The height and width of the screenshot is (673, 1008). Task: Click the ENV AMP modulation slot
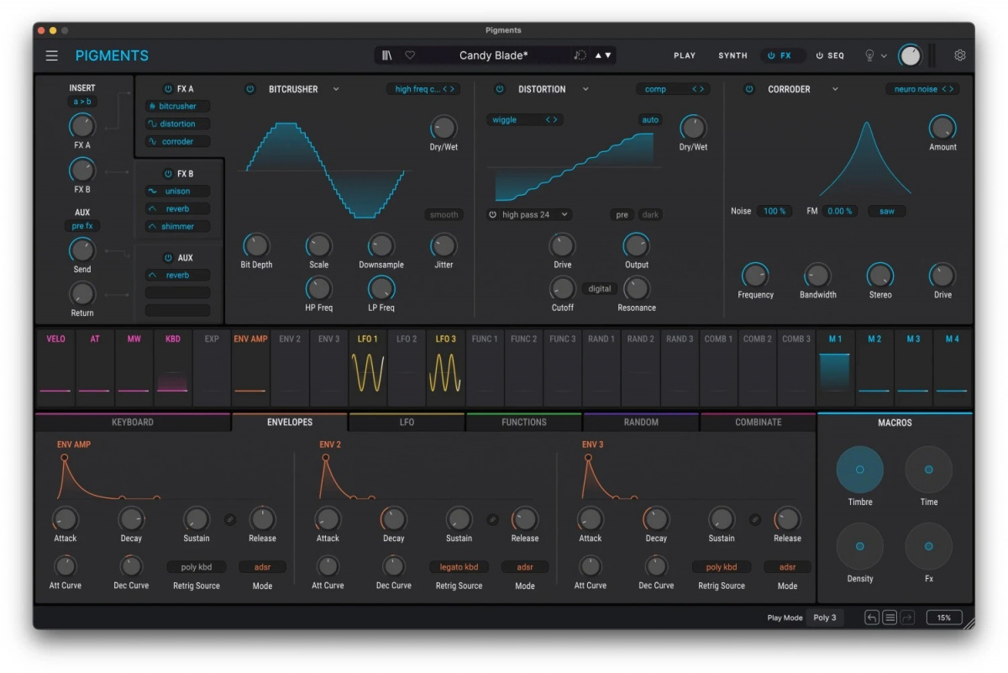tap(249, 367)
